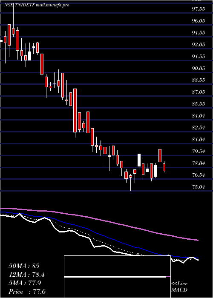The height and width of the screenshot is (298, 213).
Task: Select the 94.55 price axis label
Action: (199, 33)
